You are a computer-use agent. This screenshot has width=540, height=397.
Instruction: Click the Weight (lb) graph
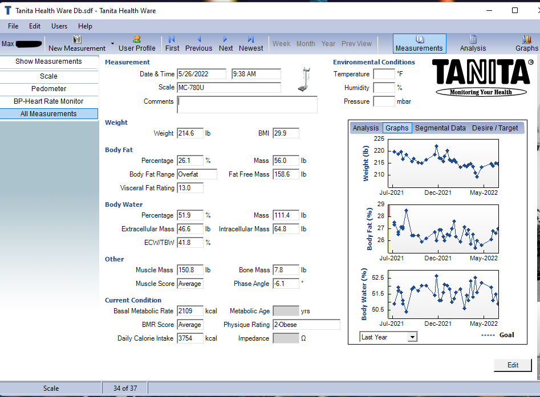coord(443,163)
